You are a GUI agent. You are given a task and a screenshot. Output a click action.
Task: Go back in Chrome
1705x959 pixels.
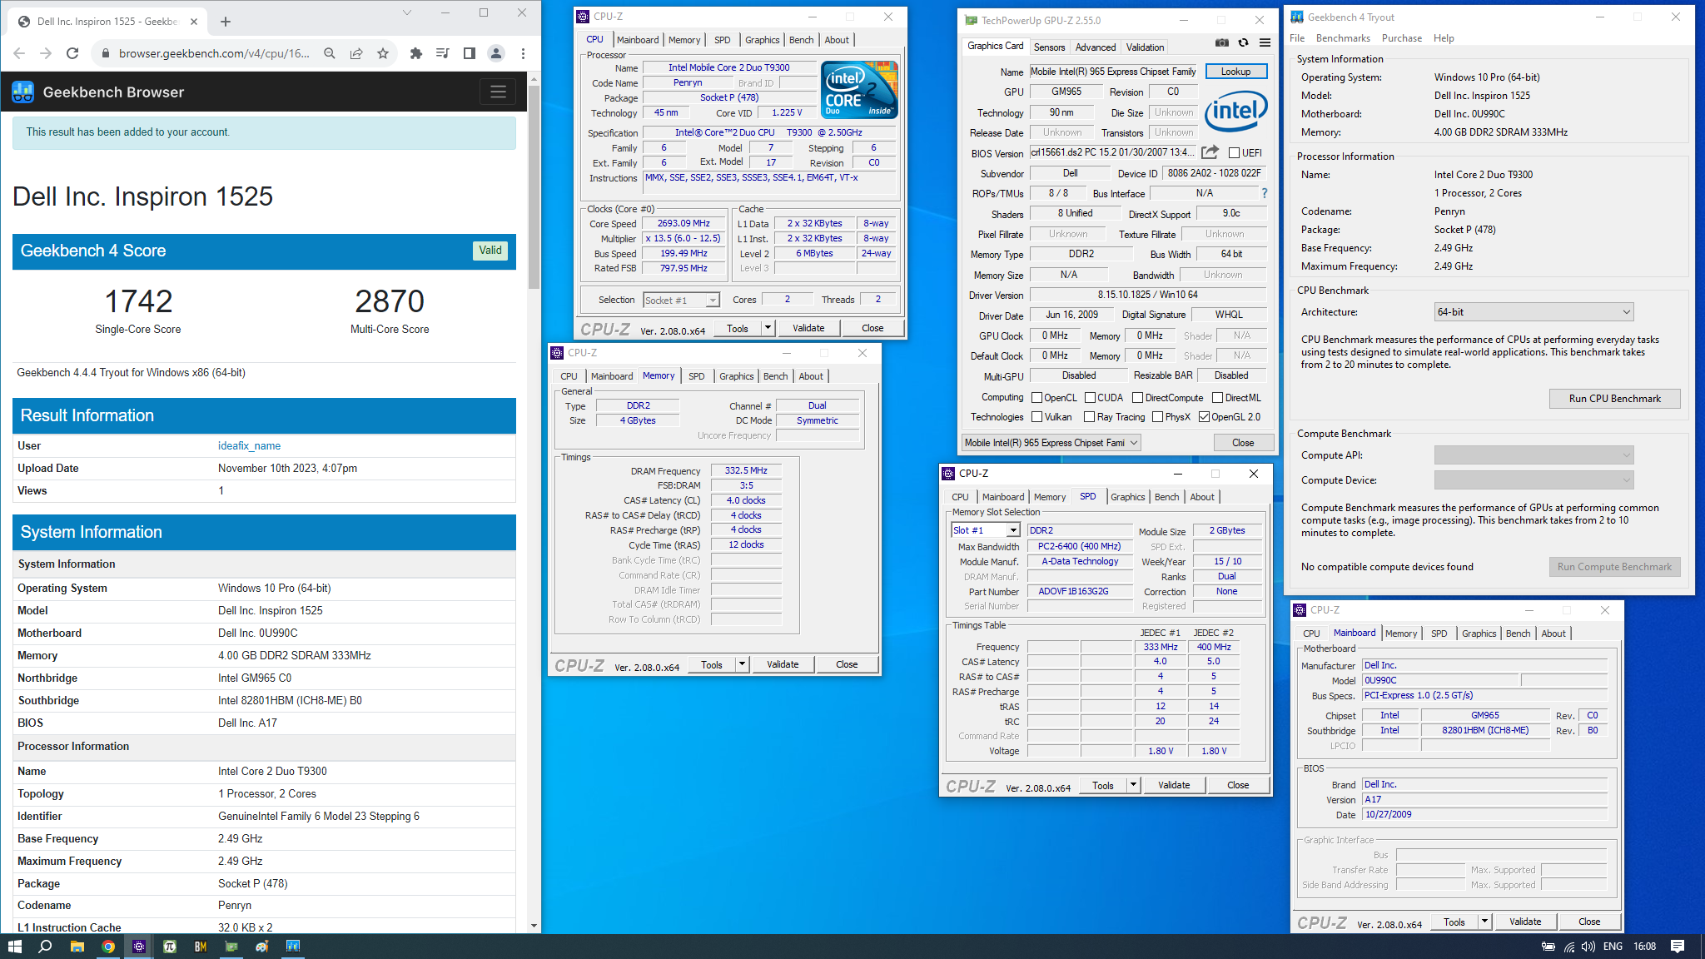(x=19, y=53)
